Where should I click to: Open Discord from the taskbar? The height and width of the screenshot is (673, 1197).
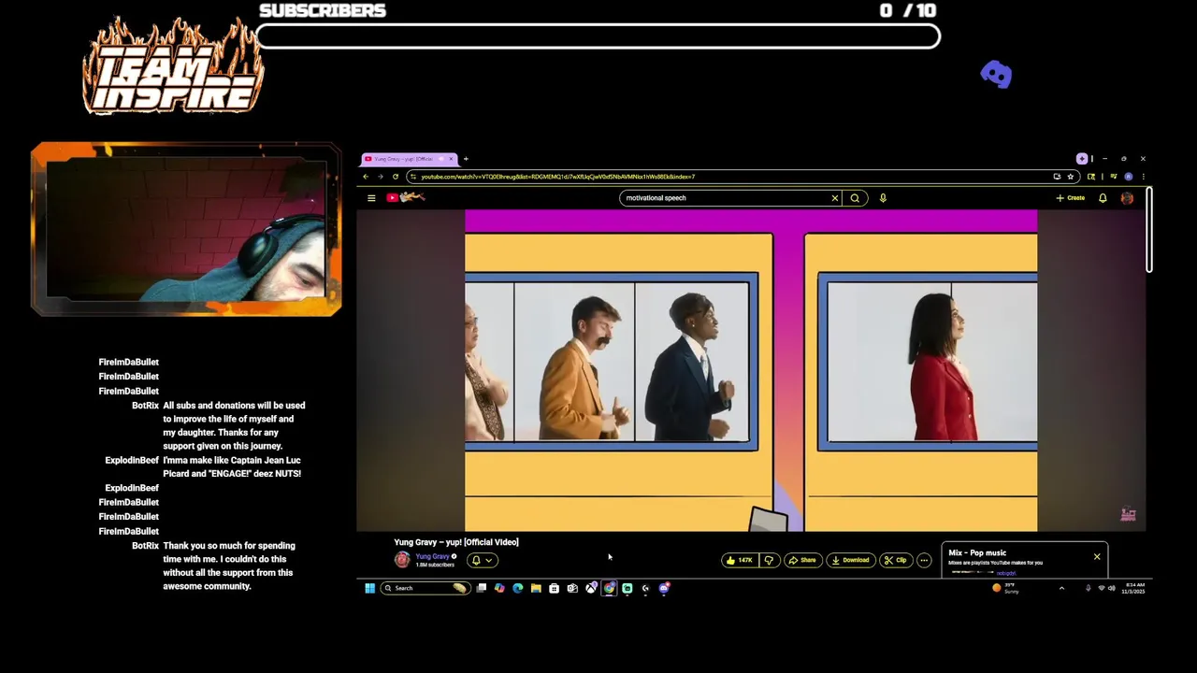(664, 588)
